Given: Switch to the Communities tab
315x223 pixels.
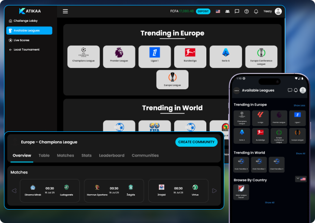Looking at the screenshot, I should point(145,156).
